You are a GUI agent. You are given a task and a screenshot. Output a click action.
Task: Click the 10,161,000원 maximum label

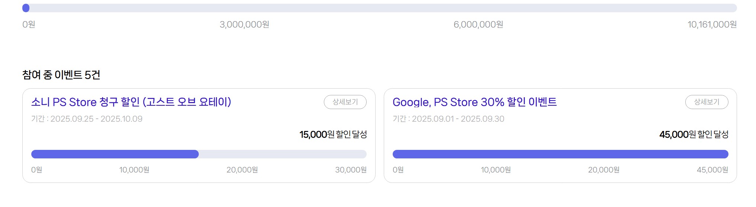coord(712,24)
